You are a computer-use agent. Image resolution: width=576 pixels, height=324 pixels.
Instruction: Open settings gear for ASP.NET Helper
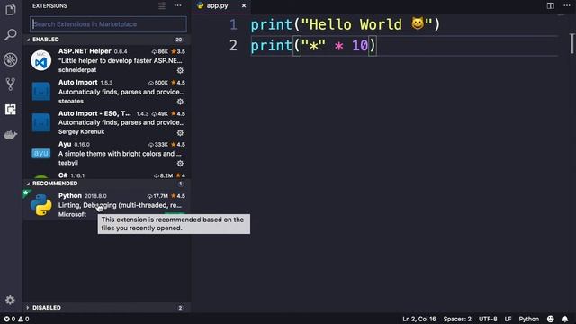(180, 70)
